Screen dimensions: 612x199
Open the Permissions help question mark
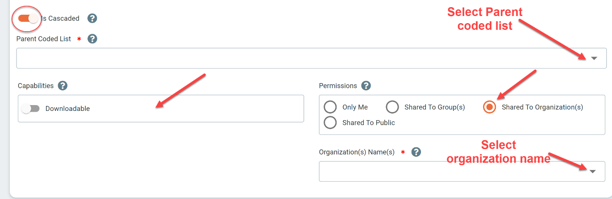[366, 85]
